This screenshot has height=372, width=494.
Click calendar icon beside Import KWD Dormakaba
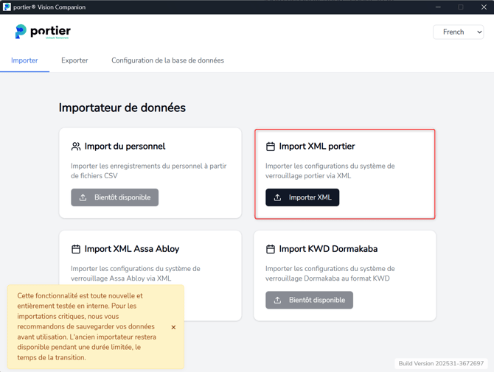coord(271,249)
